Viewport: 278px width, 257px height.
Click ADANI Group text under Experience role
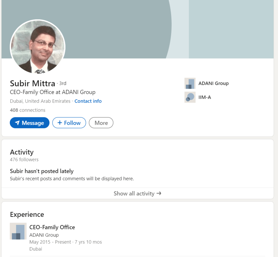click(x=44, y=235)
